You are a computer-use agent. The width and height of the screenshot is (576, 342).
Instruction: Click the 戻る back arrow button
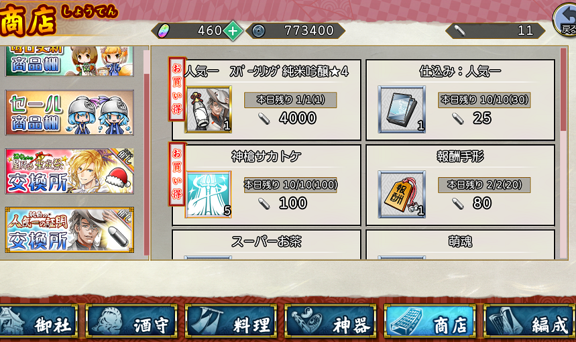(566, 20)
